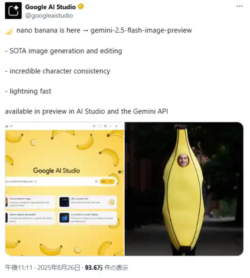The height and width of the screenshot is (278, 250).
Task: Open the three-dot more options menu
Action: 240,6
